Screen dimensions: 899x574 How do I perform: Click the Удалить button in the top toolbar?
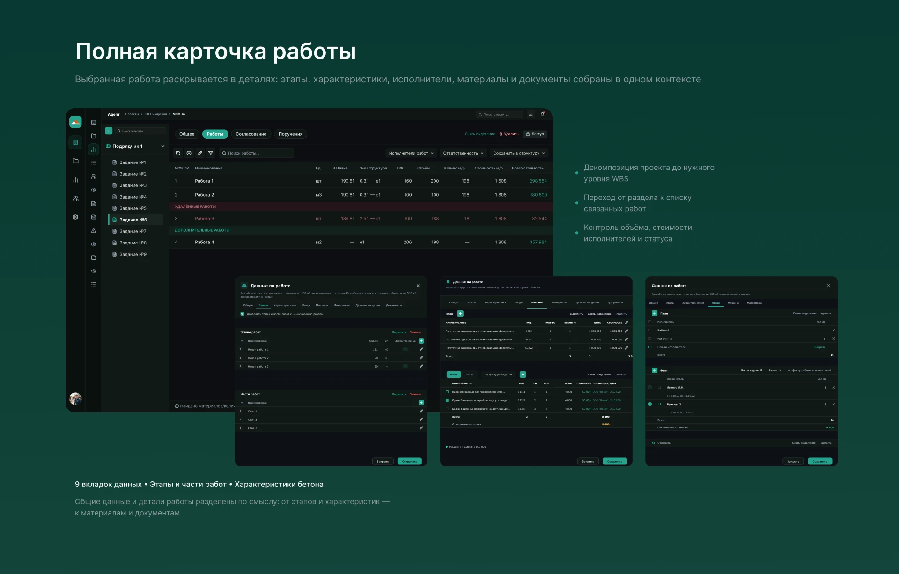tap(509, 134)
